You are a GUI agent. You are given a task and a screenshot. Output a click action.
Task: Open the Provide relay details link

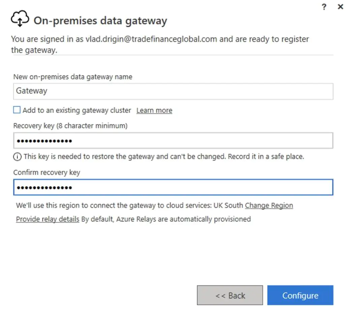pyautogui.click(x=48, y=219)
